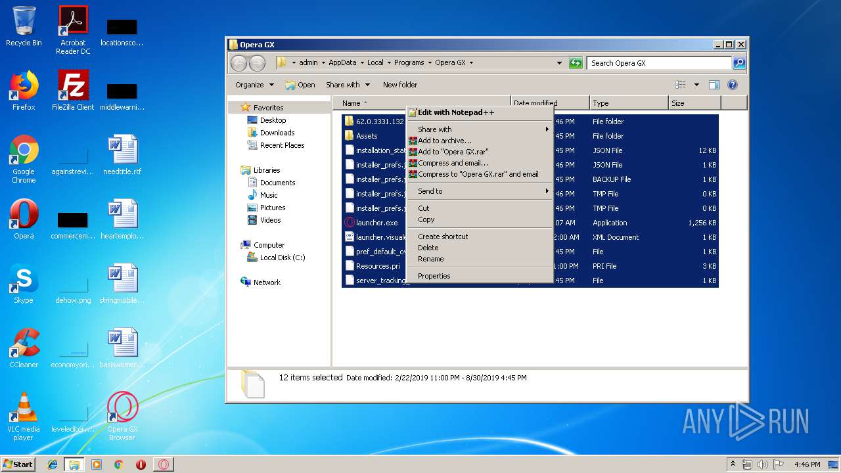Open address bar history dropdown

[559, 63]
